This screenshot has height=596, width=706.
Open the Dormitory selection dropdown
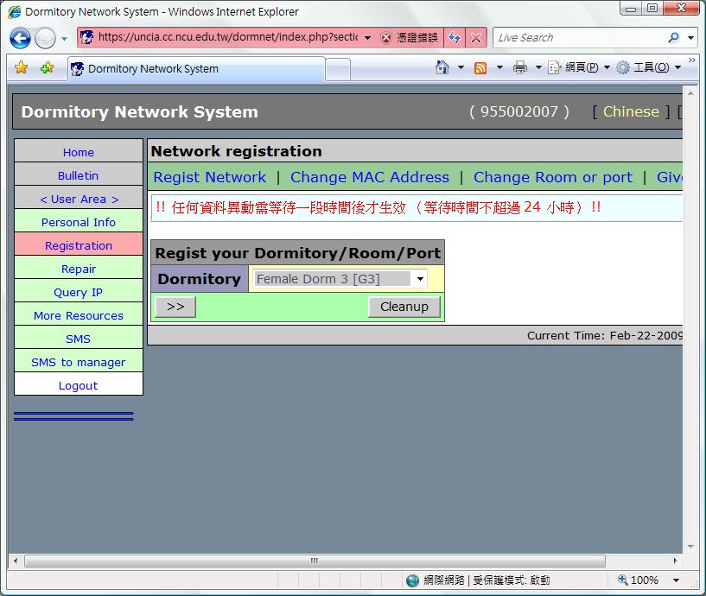click(420, 279)
